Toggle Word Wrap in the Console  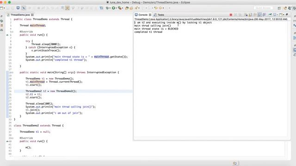255,15
